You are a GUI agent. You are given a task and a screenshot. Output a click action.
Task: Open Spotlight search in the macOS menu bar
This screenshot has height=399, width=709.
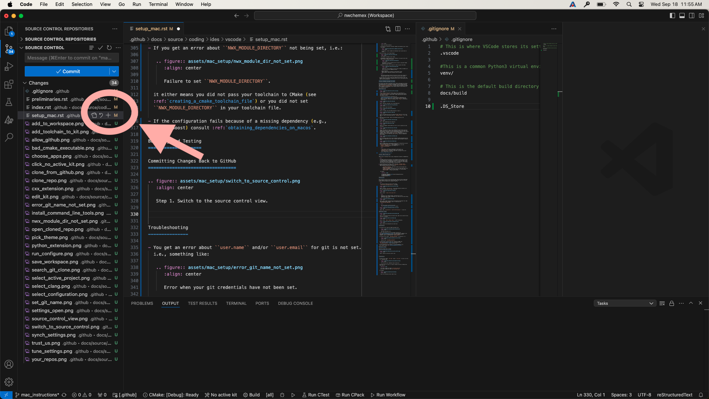[629, 4]
